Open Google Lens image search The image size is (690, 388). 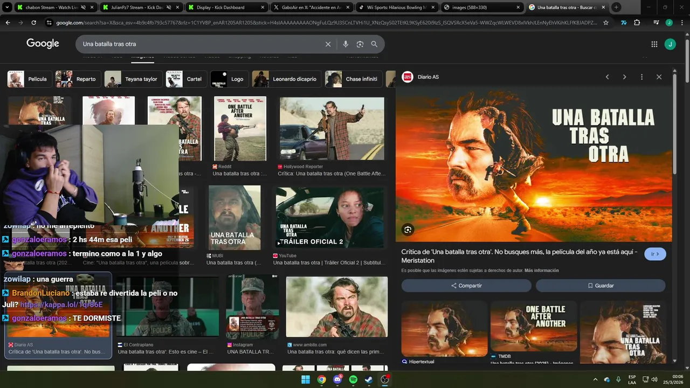(x=360, y=44)
